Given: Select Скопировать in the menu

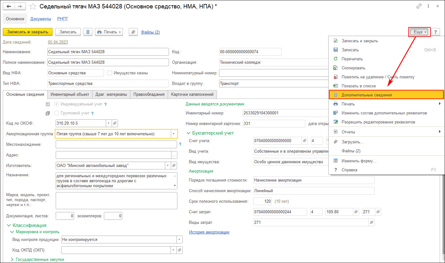Looking at the screenshot, I should [x=386, y=68].
